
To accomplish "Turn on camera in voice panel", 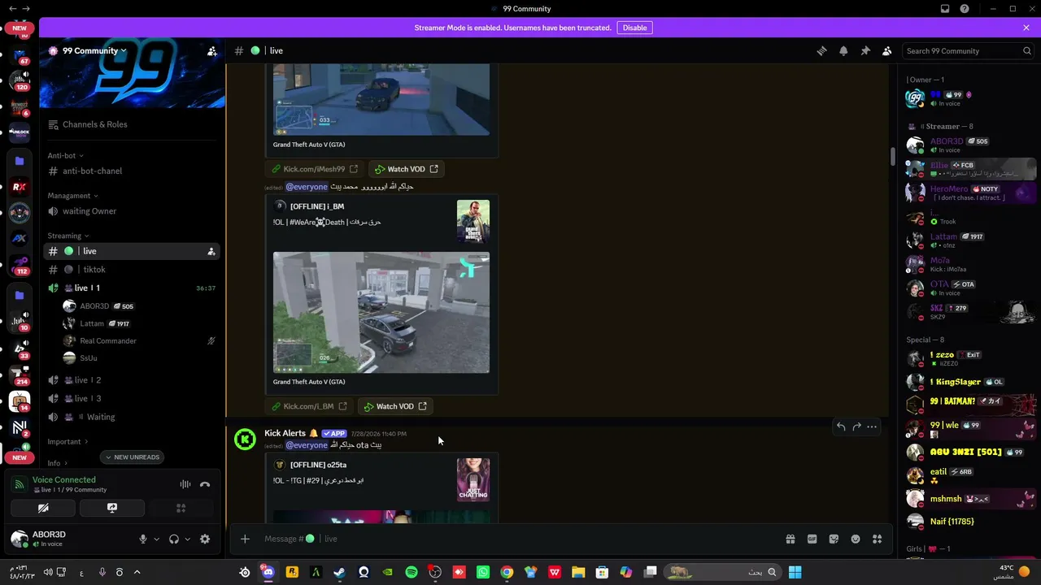I will [43, 508].
